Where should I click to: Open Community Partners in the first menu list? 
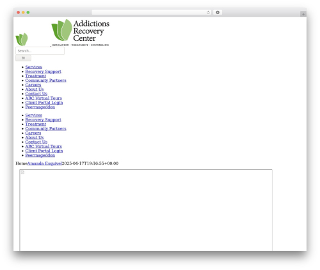pyautogui.click(x=45, y=80)
